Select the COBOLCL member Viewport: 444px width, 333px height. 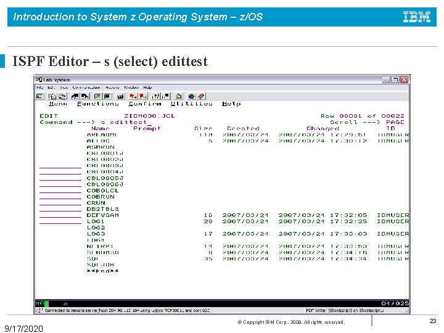(102, 191)
